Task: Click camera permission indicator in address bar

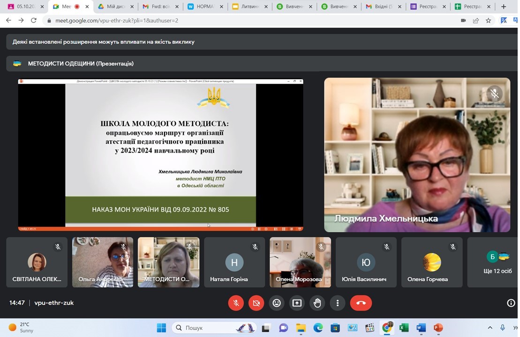Action: [x=463, y=21]
